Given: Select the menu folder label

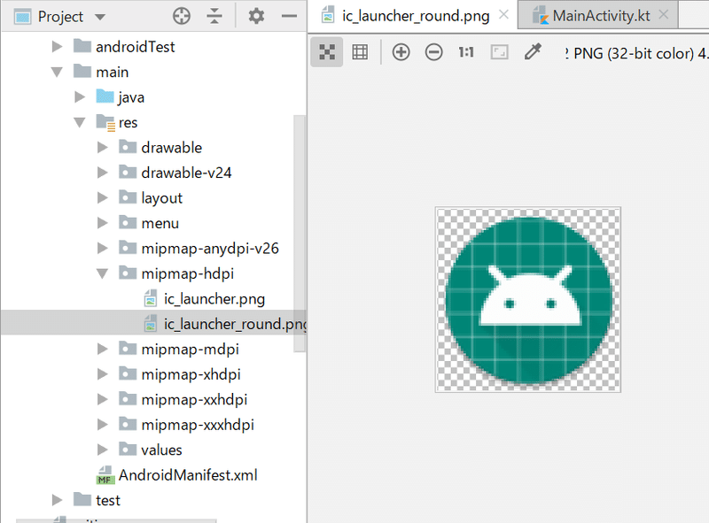Looking at the screenshot, I should click(160, 224).
